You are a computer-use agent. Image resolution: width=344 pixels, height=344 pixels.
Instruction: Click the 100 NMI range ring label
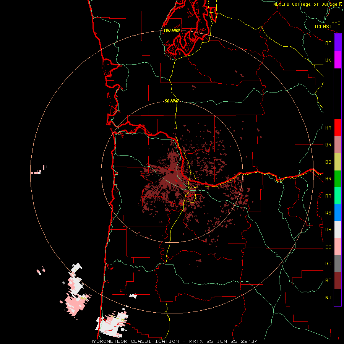pyautogui.click(x=172, y=30)
